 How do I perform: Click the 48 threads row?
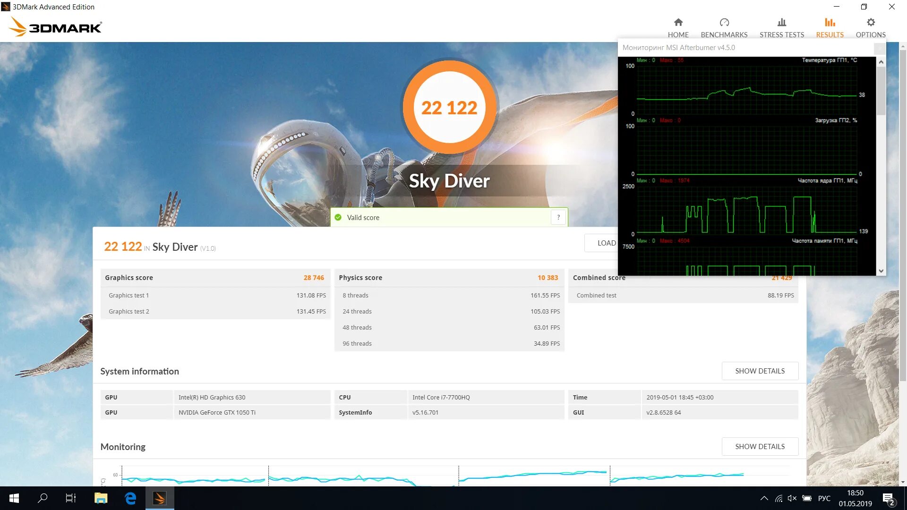click(x=449, y=327)
